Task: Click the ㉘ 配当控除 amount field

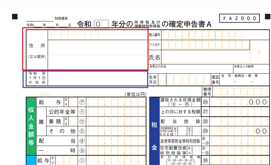Action: pyautogui.click(x=239, y=121)
